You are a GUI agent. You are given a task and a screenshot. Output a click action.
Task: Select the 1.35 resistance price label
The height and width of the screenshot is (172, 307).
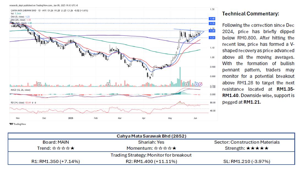pyautogui.click(x=212, y=23)
